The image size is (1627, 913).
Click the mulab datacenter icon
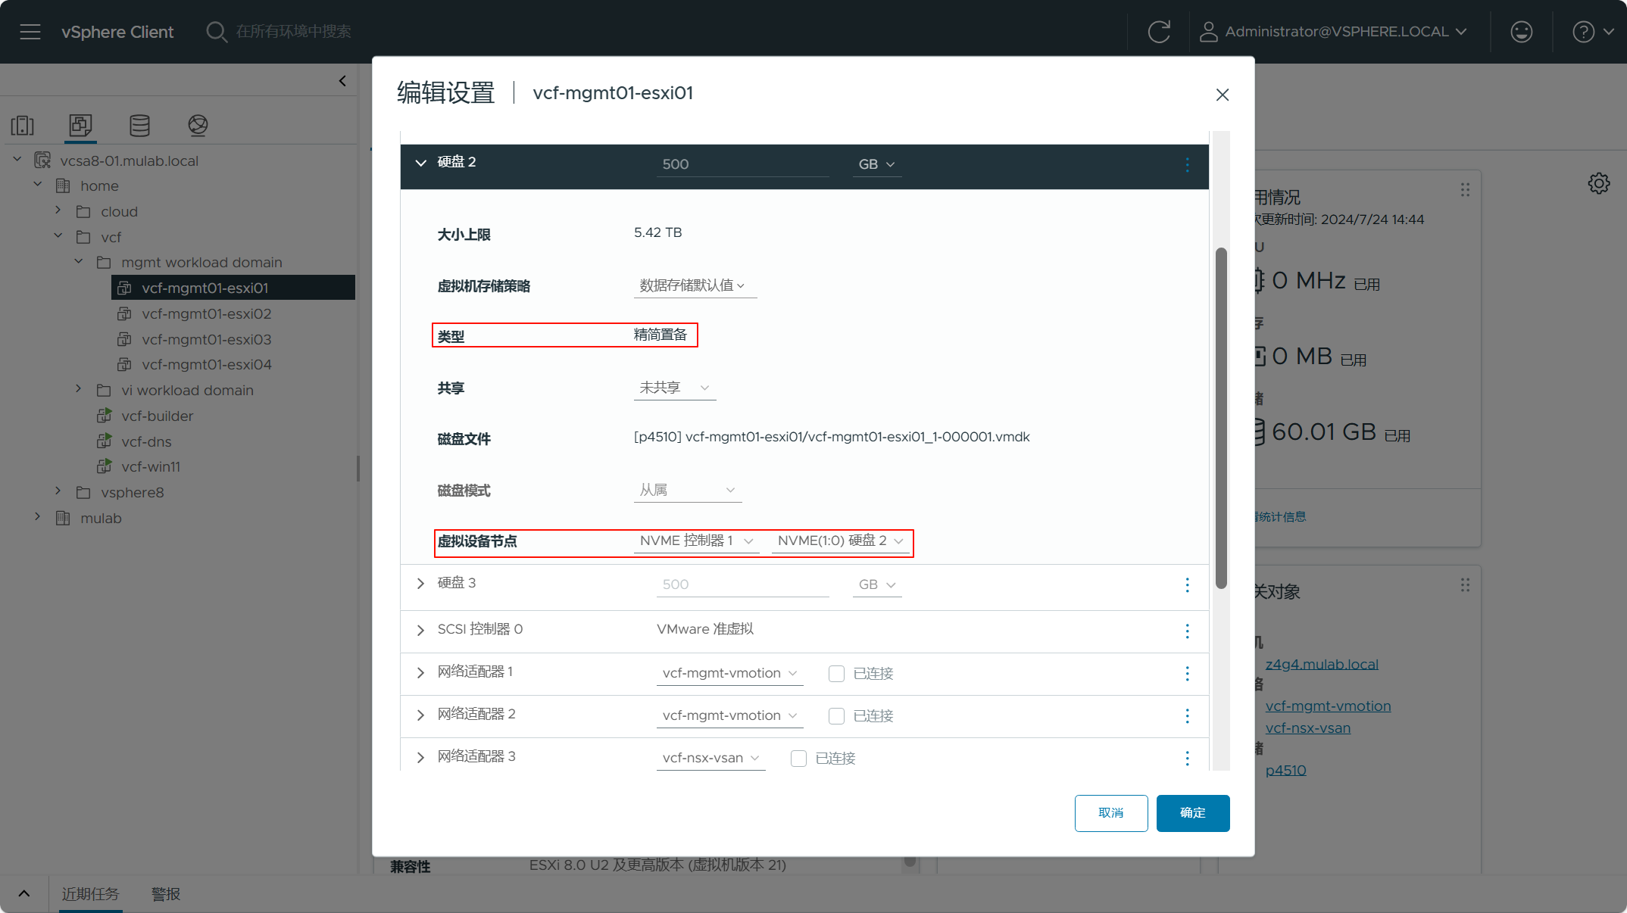[x=63, y=518]
